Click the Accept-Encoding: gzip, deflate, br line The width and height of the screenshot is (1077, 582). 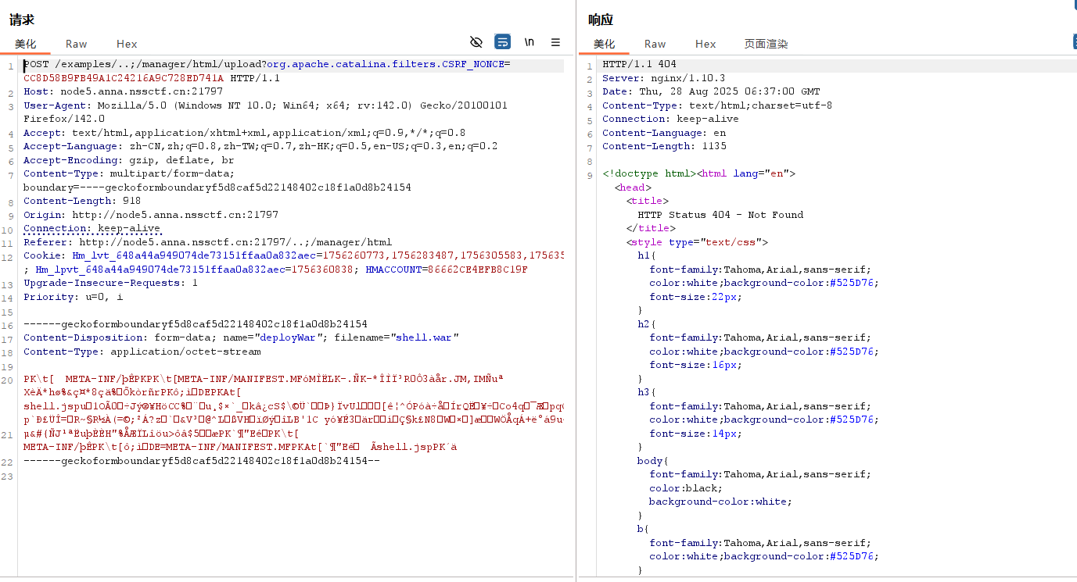coord(128,160)
